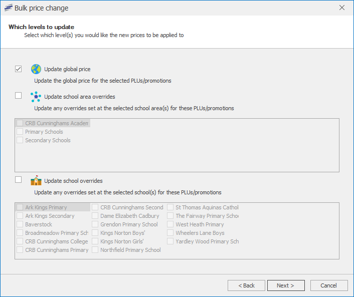Select Northfield Primary School list item
The width and height of the screenshot is (354, 297).
pos(130,250)
